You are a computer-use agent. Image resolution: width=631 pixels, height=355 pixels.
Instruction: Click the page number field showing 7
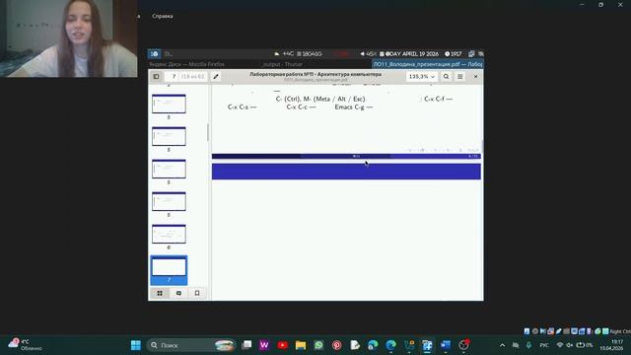[x=174, y=77]
